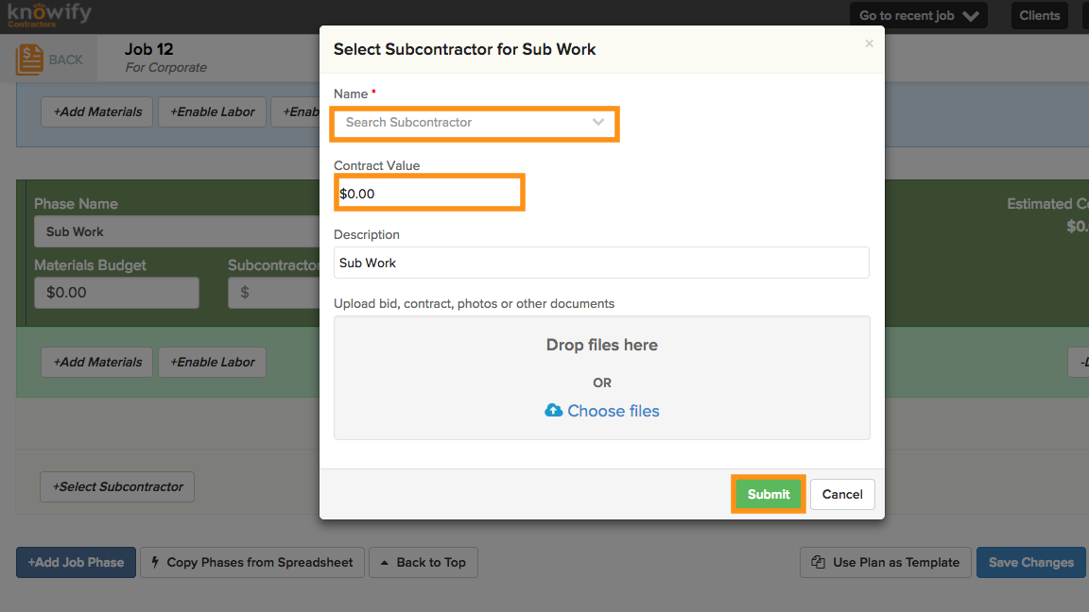
Task: Click Save Changes
Action: 1030,563
